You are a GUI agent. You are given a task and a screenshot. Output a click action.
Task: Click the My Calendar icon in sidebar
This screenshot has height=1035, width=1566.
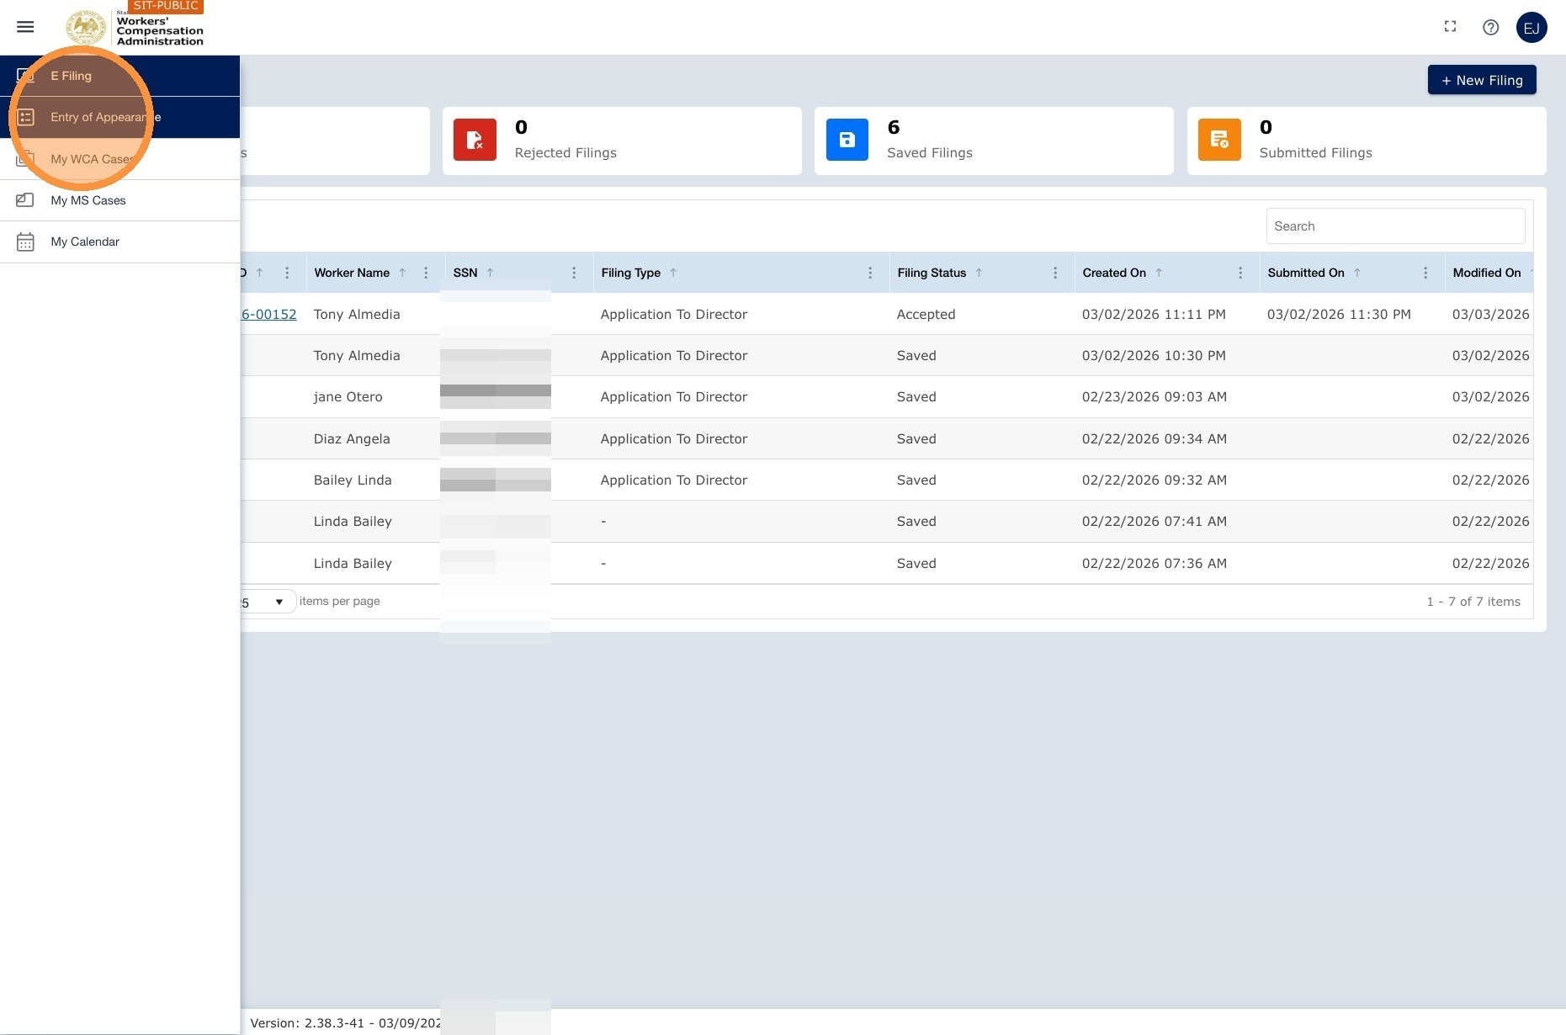pos(25,242)
